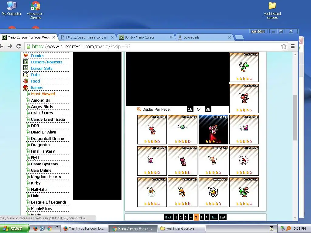Bookmark page with star icon
The image size is (311, 233).
[284, 46]
